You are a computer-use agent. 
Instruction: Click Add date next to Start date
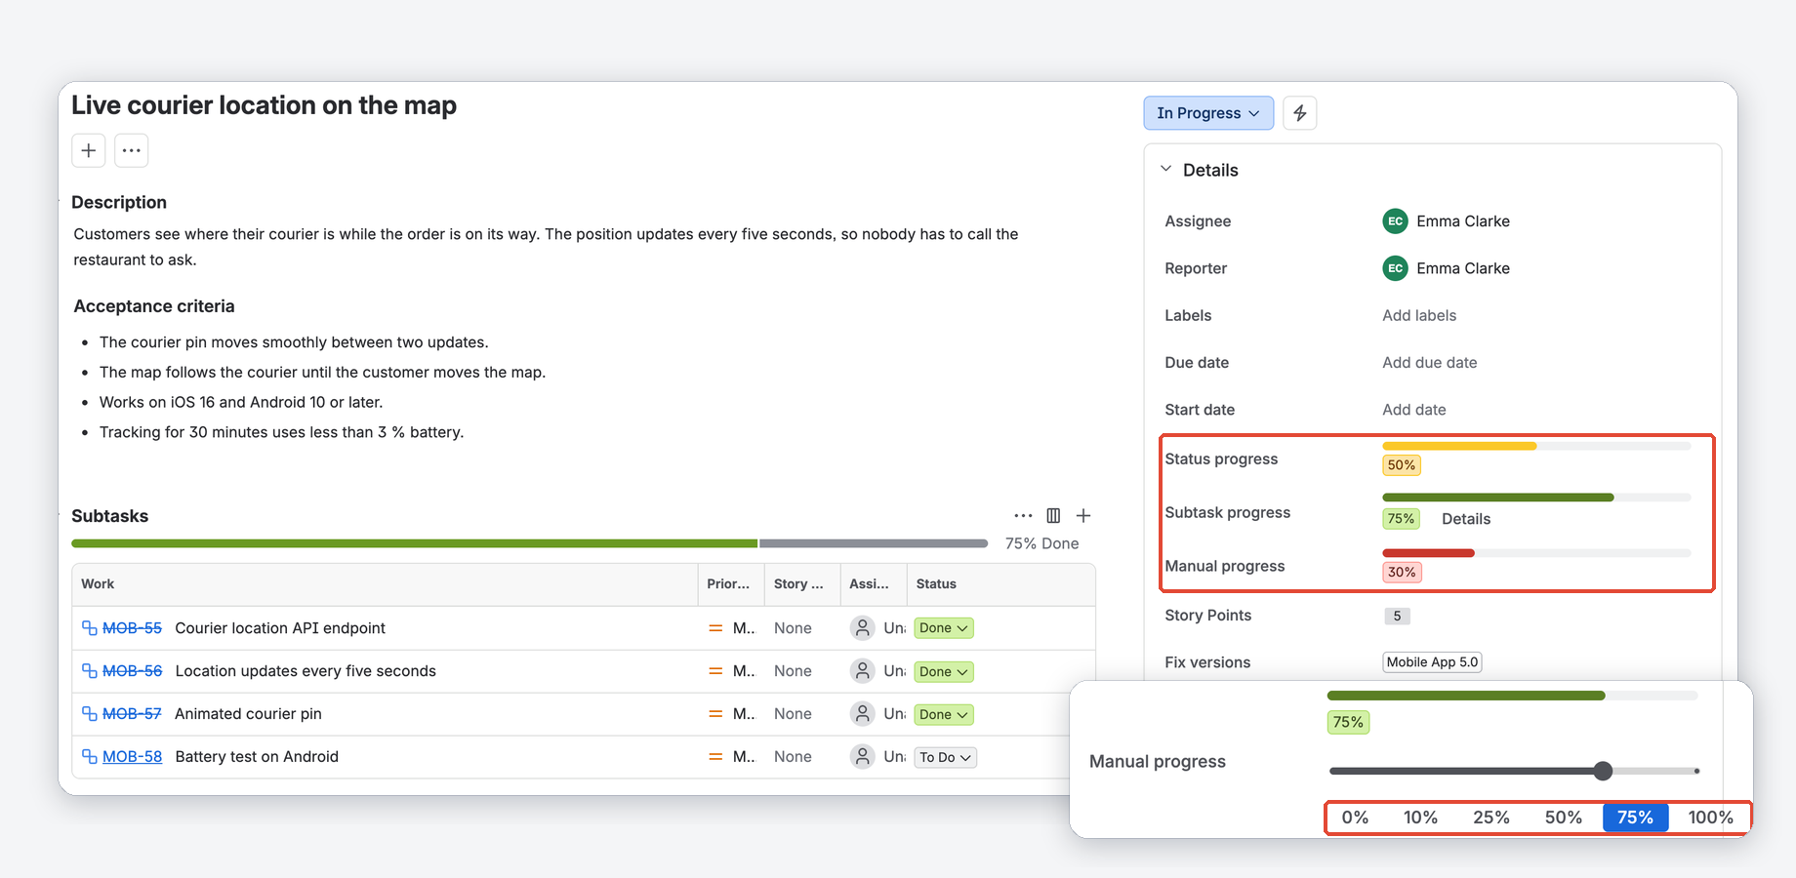tap(1414, 410)
